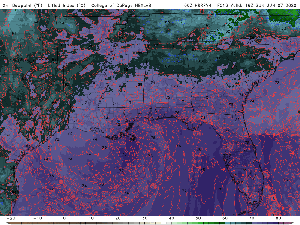The height and width of the screenshot is (225, 300).
Task: Click the '-10' colorbar label
Action: point(37,218)
